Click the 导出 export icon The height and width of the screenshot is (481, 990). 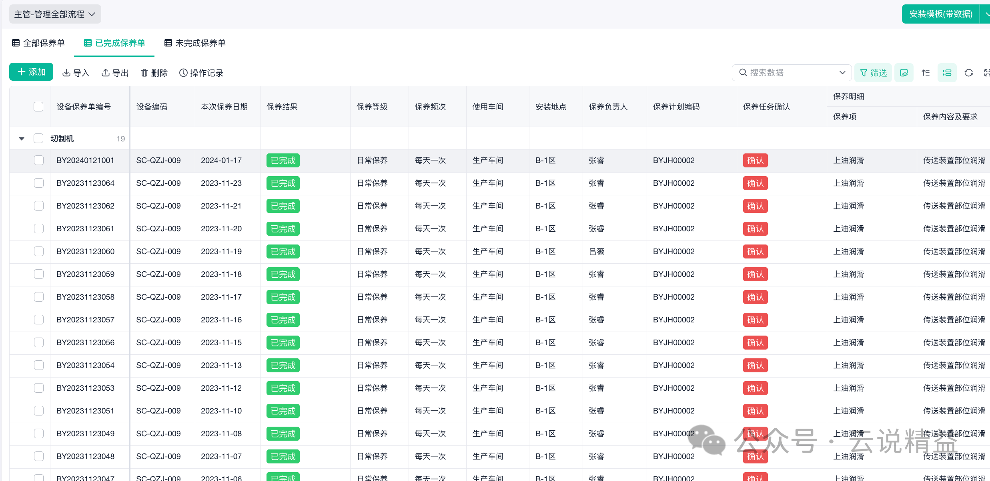pos(105,73)
